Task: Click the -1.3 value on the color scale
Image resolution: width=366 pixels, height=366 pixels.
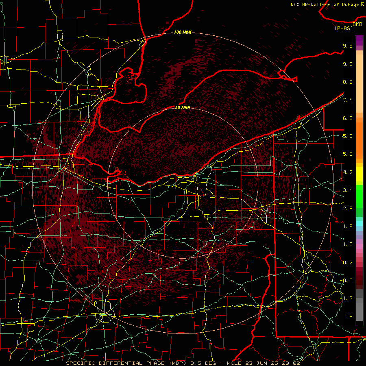Action: coord(346,298)
